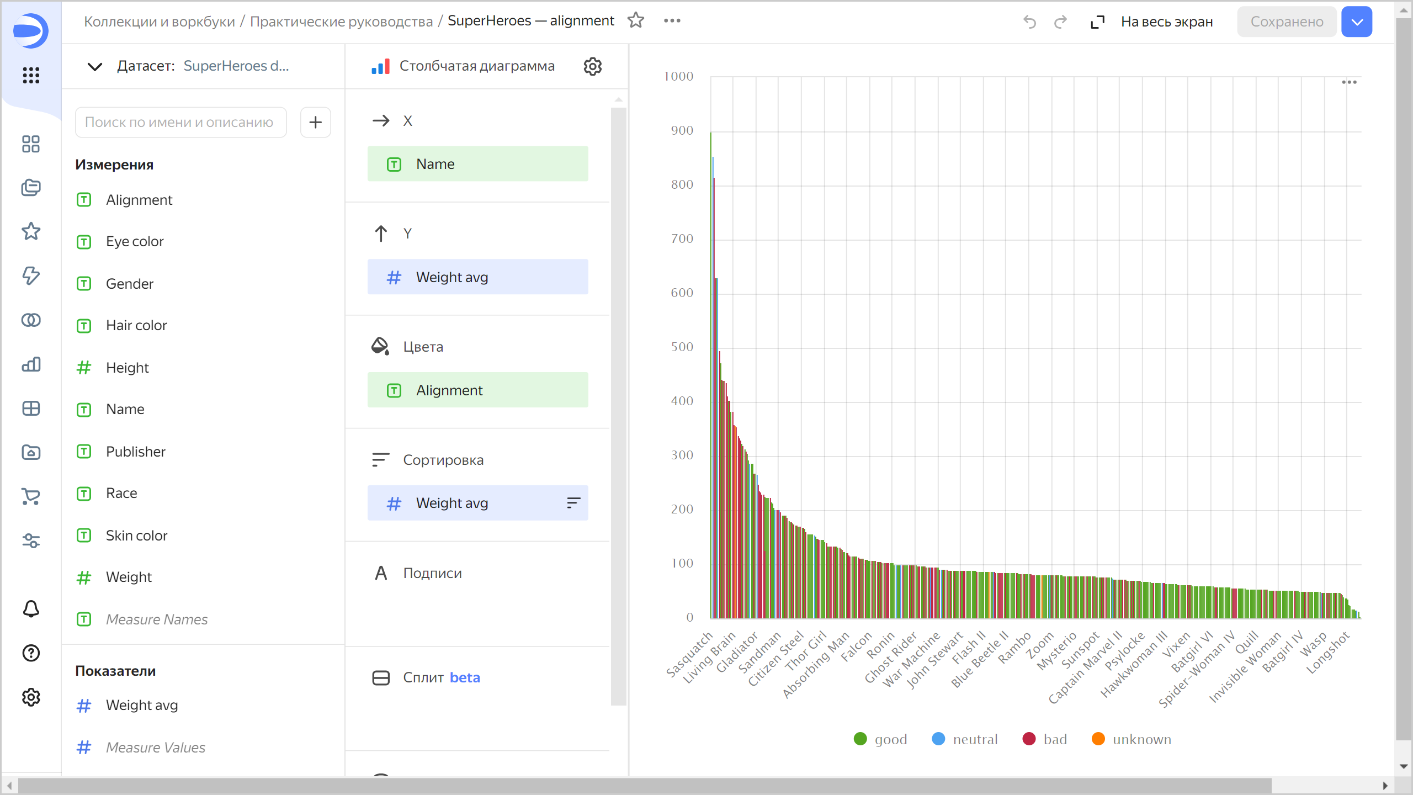Add a new field with plus button
Image resolution: width=1413 pixels, height=795 pixels.
tap(316, 122)
